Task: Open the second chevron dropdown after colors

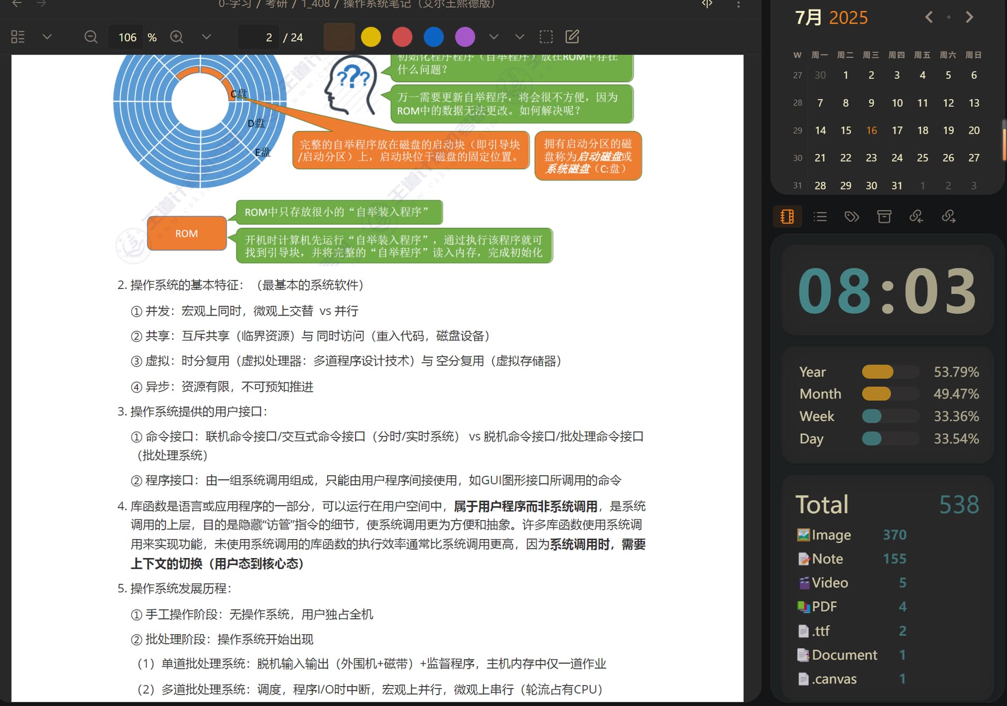Action: [x=520, y=37]
